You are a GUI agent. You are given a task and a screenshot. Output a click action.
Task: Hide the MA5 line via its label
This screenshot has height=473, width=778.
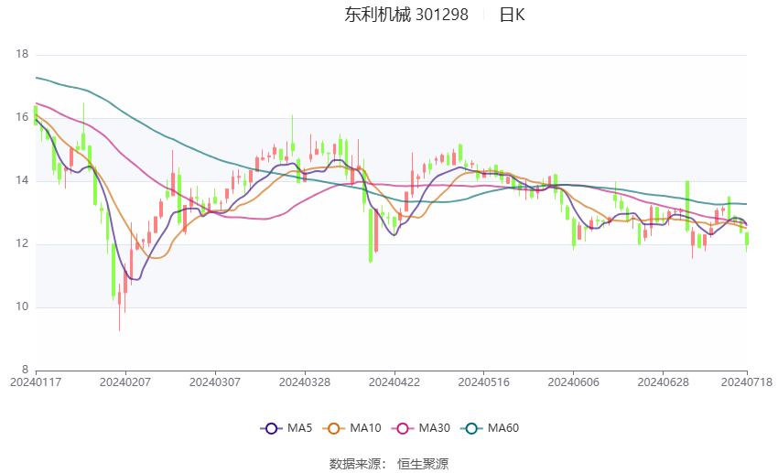point(299,428)
